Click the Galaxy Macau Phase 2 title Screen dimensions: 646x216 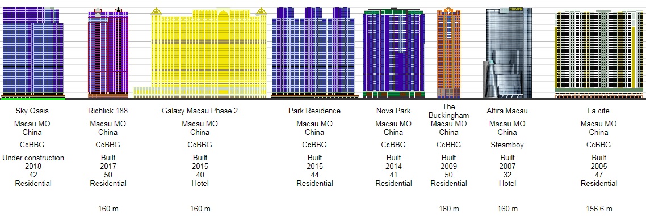pos(200,111)
